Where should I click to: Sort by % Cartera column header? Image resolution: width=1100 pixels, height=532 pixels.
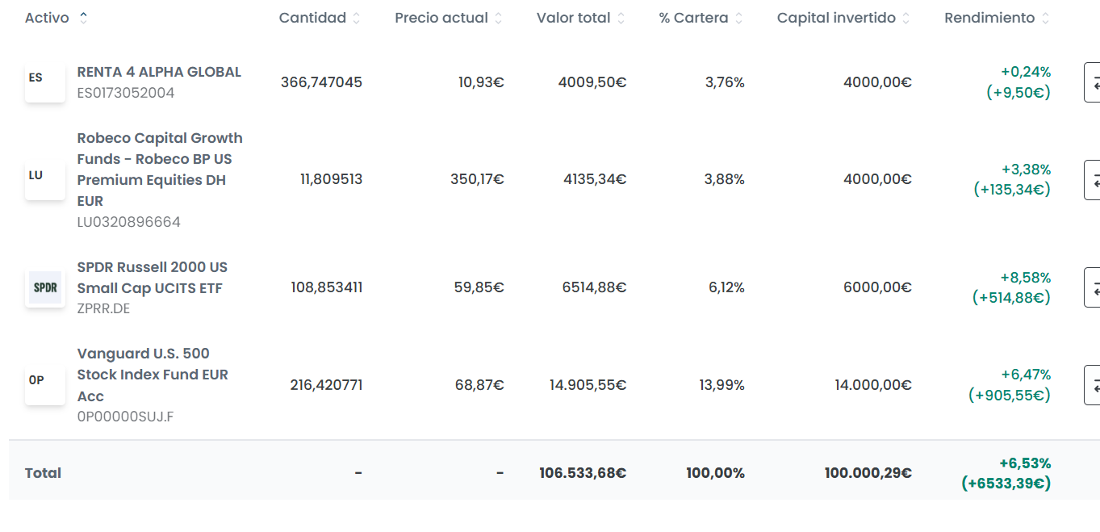pos(738,18)
